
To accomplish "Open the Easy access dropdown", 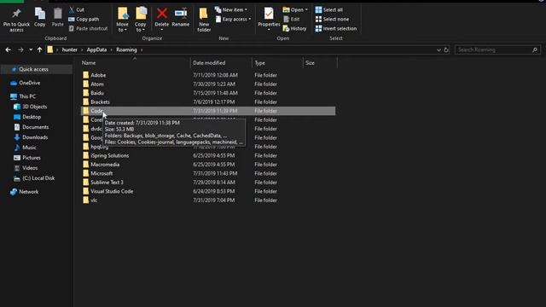I will click(x=233, y=19).
